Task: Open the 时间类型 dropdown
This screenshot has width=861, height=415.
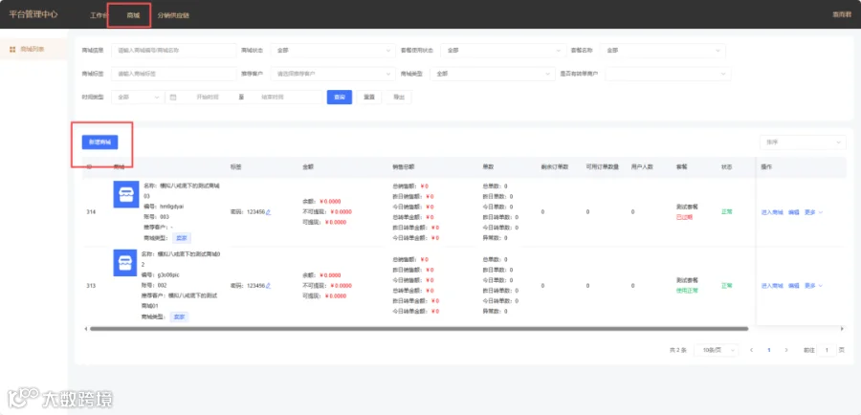Action: pos(137,98)
